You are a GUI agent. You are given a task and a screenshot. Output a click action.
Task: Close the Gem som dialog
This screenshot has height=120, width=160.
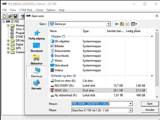point(157,16)
